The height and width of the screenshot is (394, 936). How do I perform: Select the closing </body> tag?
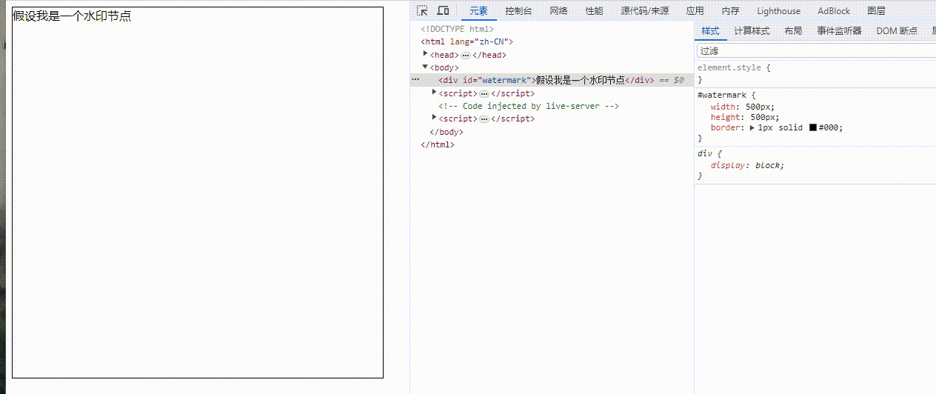(447, 132)
